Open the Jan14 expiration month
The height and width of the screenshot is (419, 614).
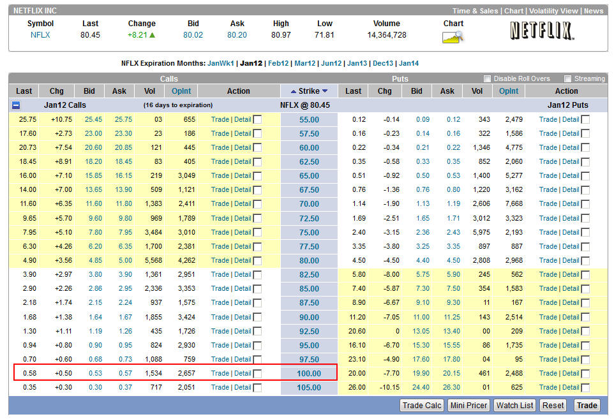408,63
